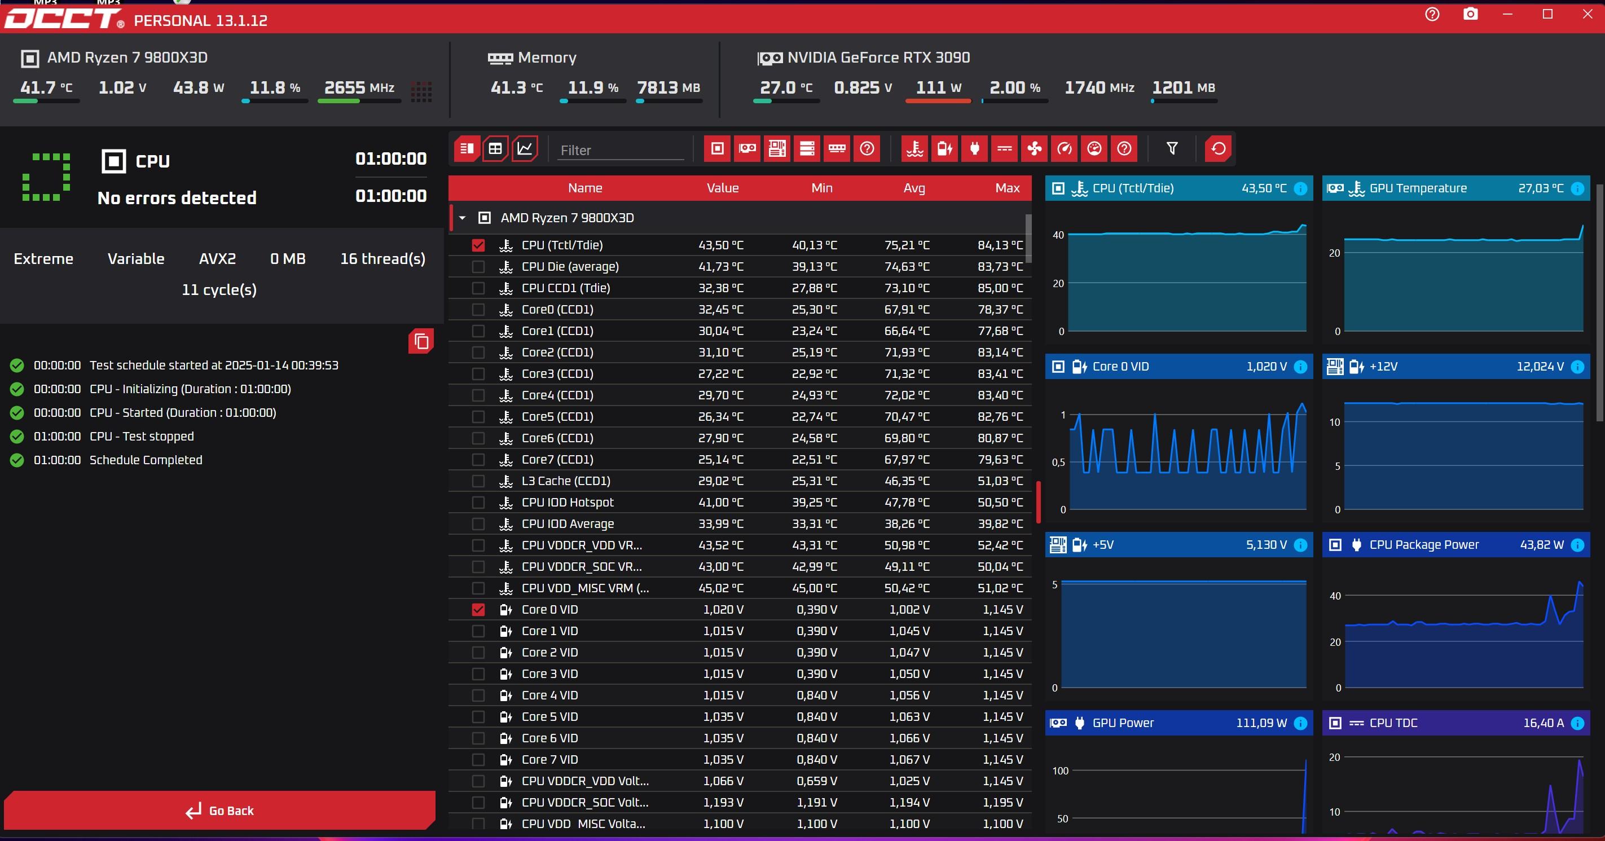The image size is (1605, 841).
Task: Toggle the GPU hardware filter icon
Action: (x=747, y=149)
